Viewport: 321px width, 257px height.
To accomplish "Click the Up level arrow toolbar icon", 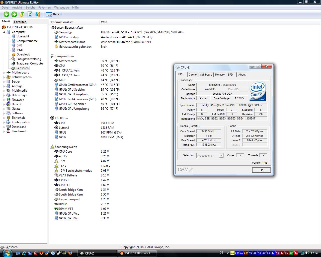I will point(22,14).
